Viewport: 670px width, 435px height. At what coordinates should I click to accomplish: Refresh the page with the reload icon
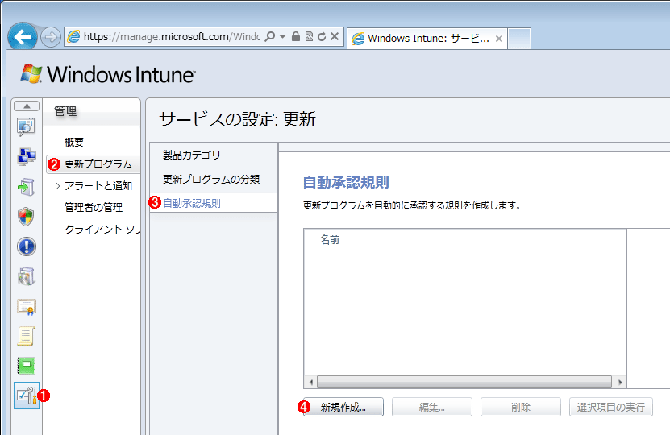tap(322, 37)
